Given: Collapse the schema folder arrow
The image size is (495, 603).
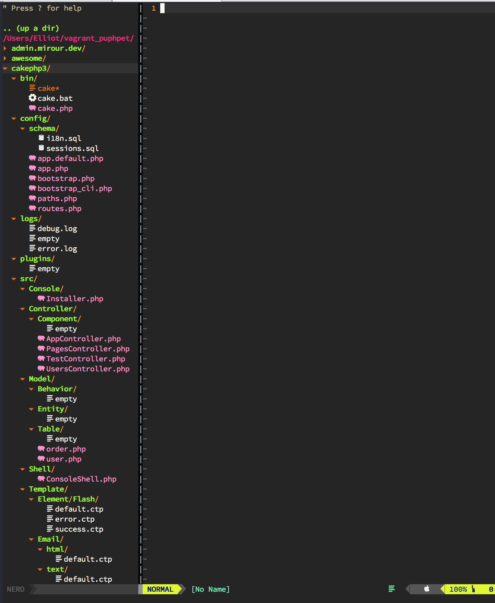Looking at the screenshot, I should tap(23, 128).
